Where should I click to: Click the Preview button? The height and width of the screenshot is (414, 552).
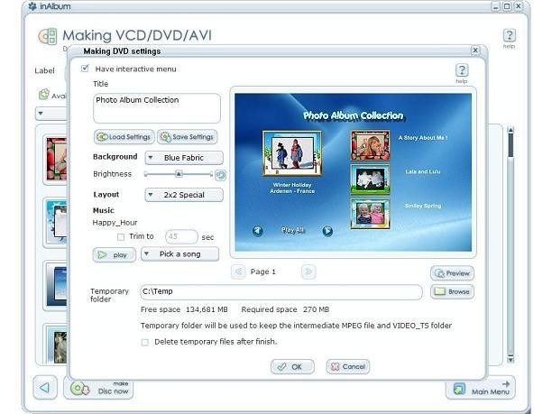pyautogui.click(x=452, y=273)
